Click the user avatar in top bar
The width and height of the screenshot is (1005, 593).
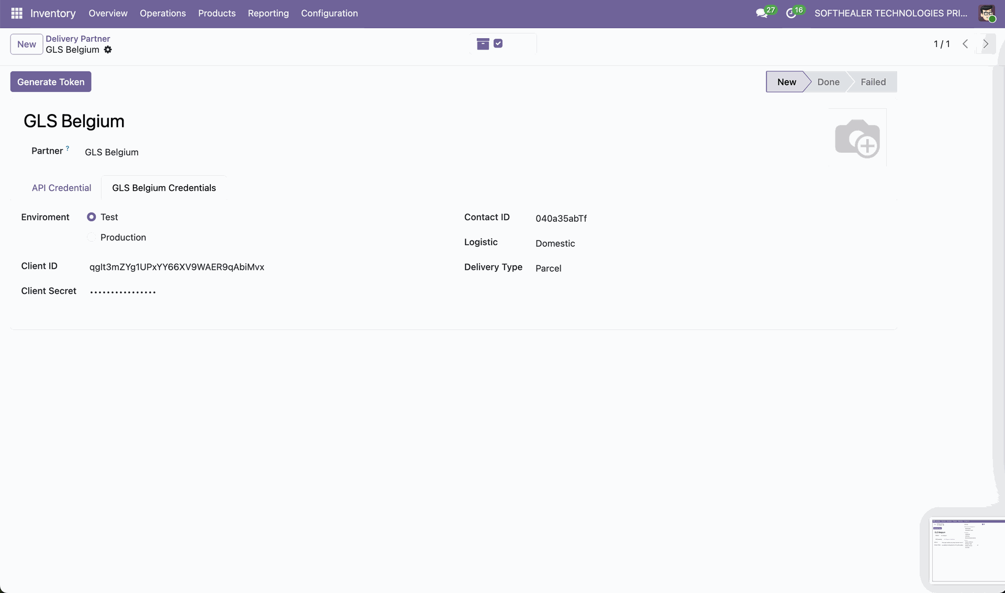click(987, 13)
